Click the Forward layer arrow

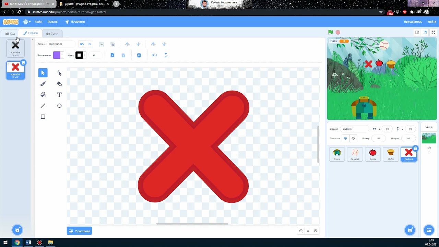127,44
